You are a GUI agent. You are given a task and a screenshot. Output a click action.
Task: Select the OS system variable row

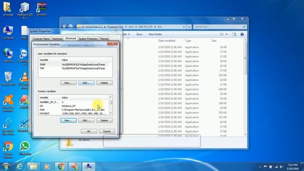click(x=74, y=106)
